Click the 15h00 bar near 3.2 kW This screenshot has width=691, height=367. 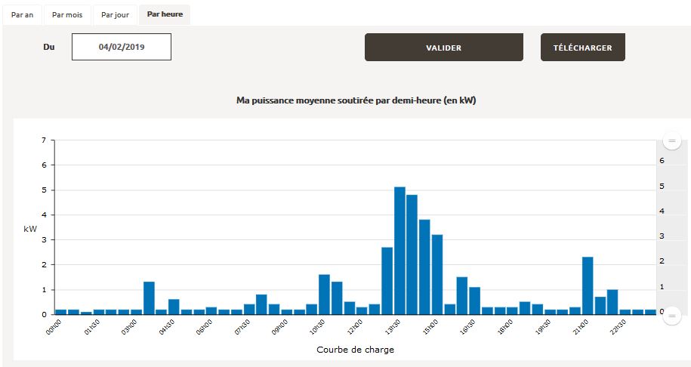tap(437, 274)
